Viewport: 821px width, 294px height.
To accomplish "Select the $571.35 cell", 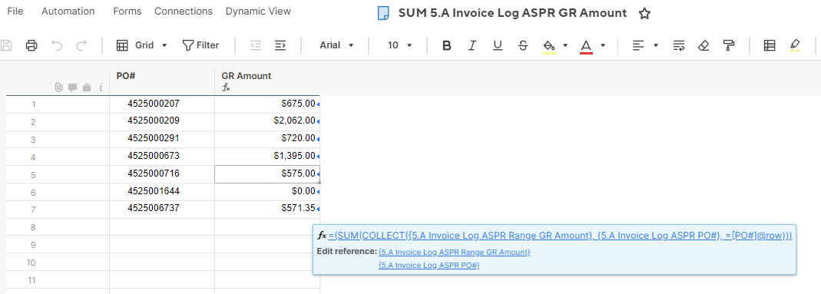I will tap(267, 210).
